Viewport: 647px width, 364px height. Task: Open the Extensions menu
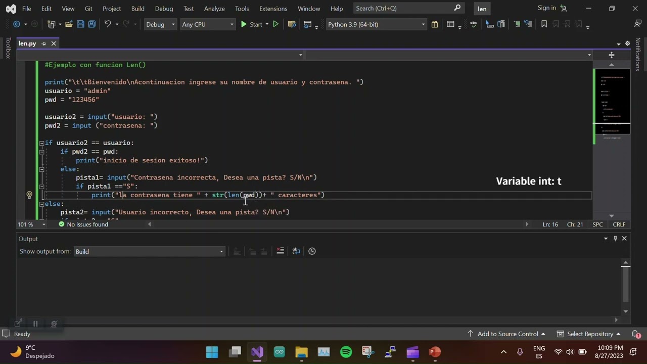click(273, 9)
